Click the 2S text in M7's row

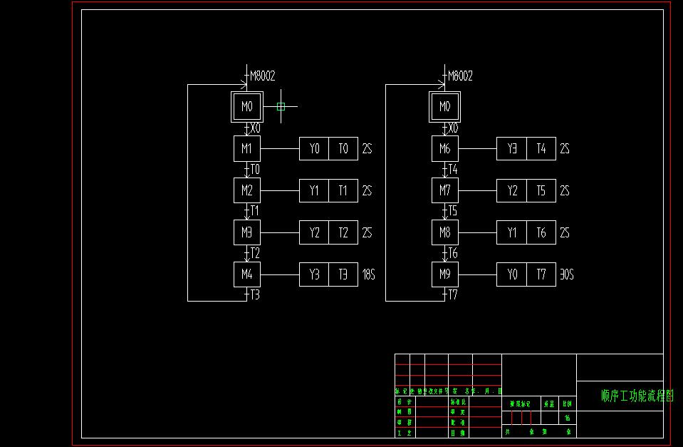[565, 190]
